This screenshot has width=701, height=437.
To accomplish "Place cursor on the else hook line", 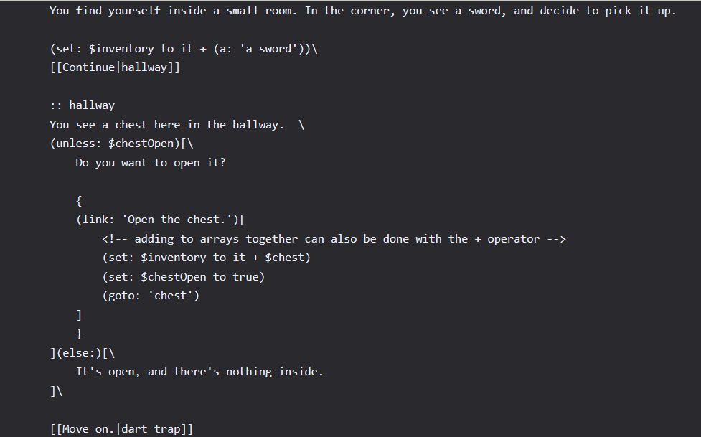I will pyautogui.click(x=82, y=353).
